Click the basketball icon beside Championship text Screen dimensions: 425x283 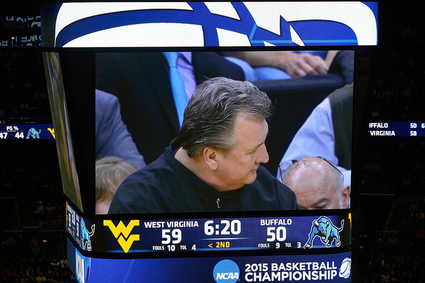coord(345,268)
